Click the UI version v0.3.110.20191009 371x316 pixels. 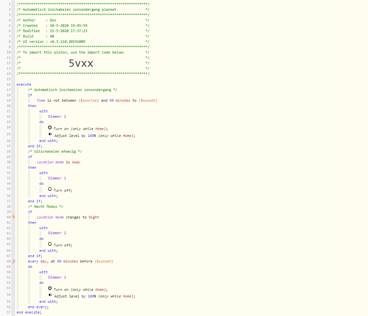(67, 42)
